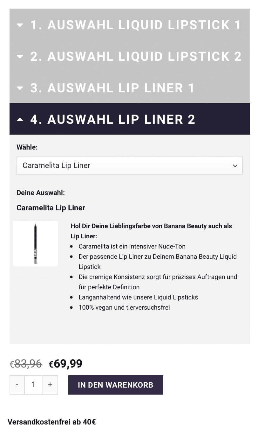Expand the 3. Auswahl Lip Liner 1 section
258x435 pixels.
tap(130, 88)
